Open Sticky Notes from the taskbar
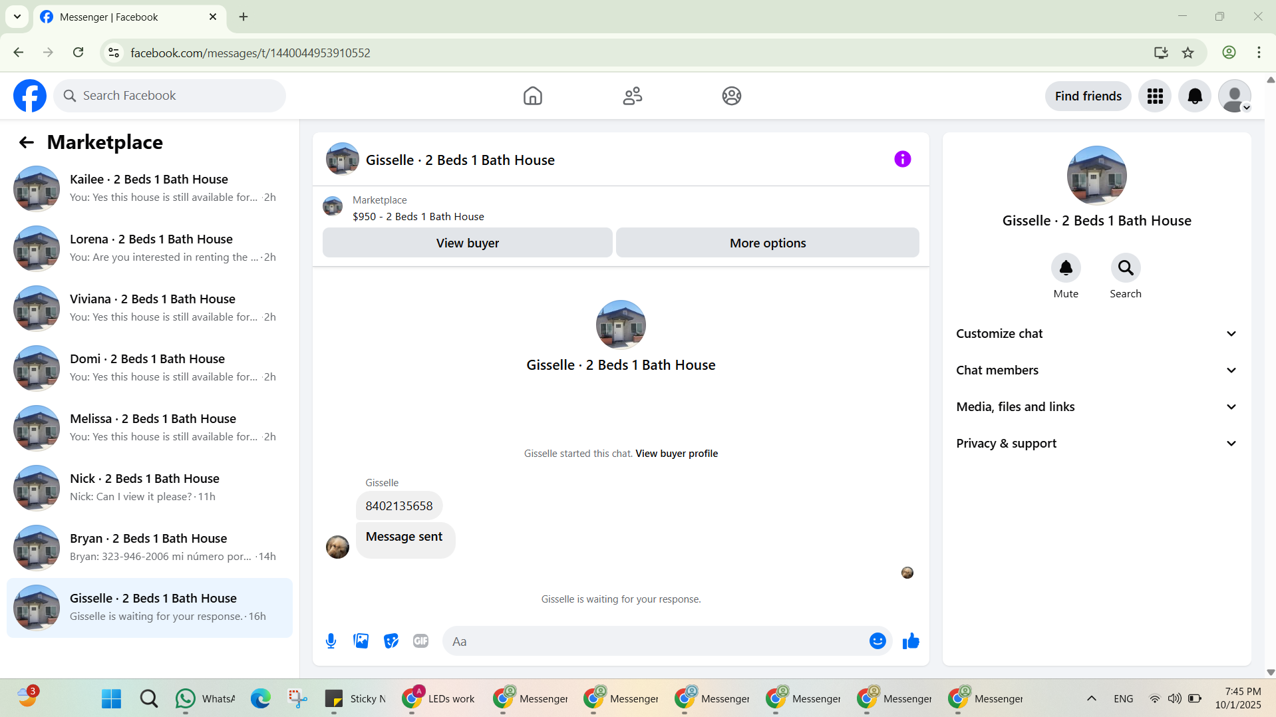Screen dimensions: 1276x717 click(x=356, y=698)
